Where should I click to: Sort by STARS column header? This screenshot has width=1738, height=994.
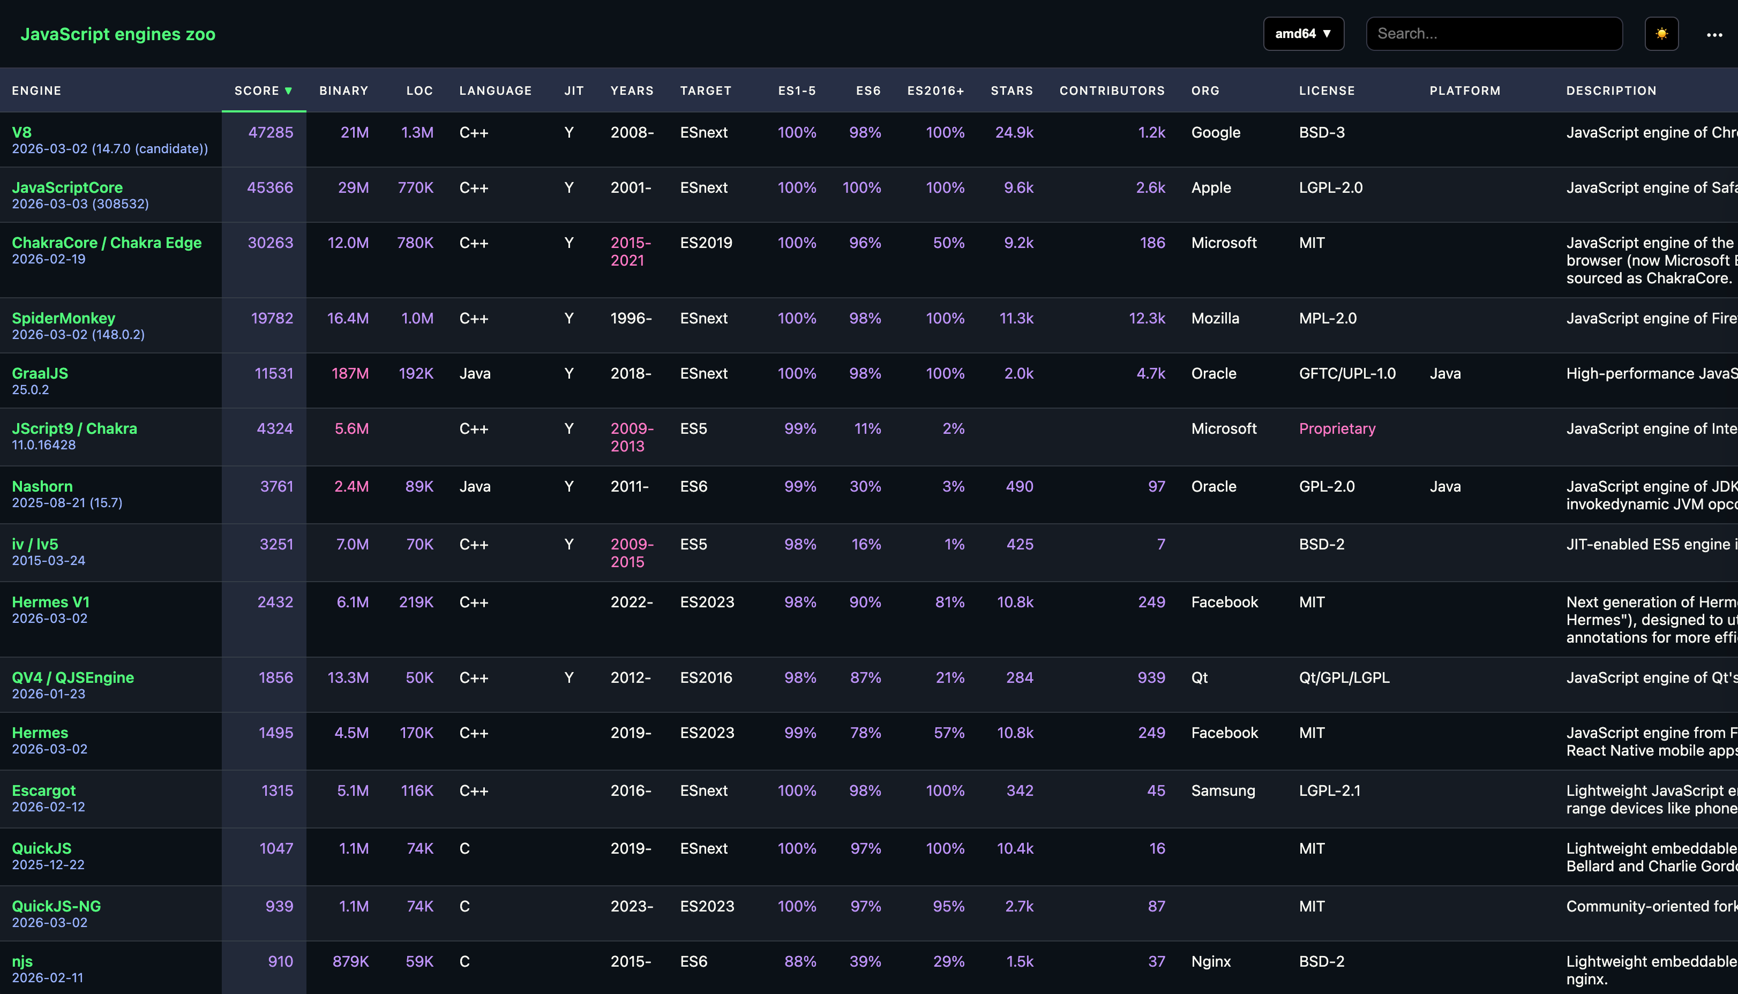click(x=1012, y=91)
